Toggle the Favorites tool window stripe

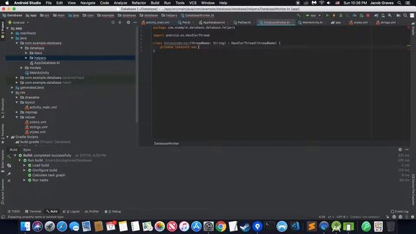click(3, 133)
